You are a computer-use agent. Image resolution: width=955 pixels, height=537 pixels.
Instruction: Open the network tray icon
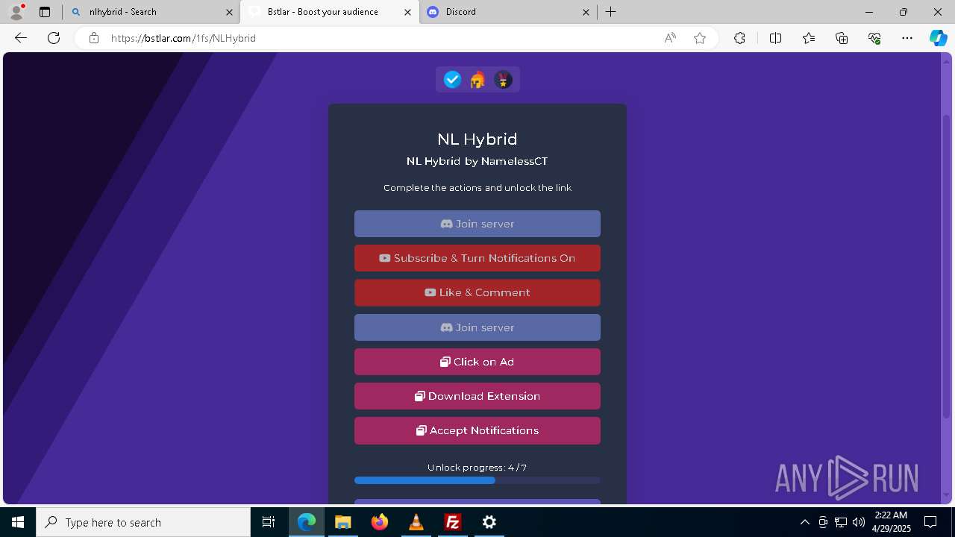(841, 522)
